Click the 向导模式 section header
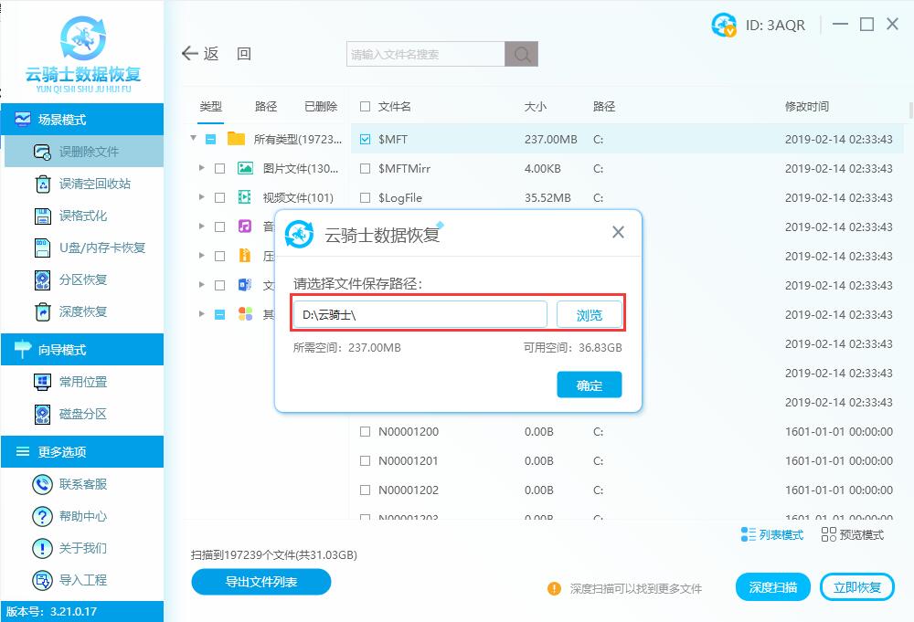 [82, 350]
